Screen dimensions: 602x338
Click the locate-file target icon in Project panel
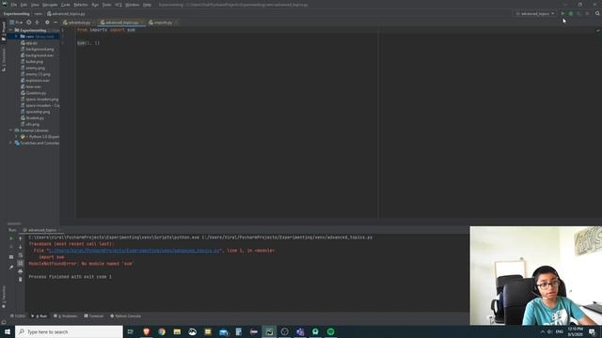29,23
